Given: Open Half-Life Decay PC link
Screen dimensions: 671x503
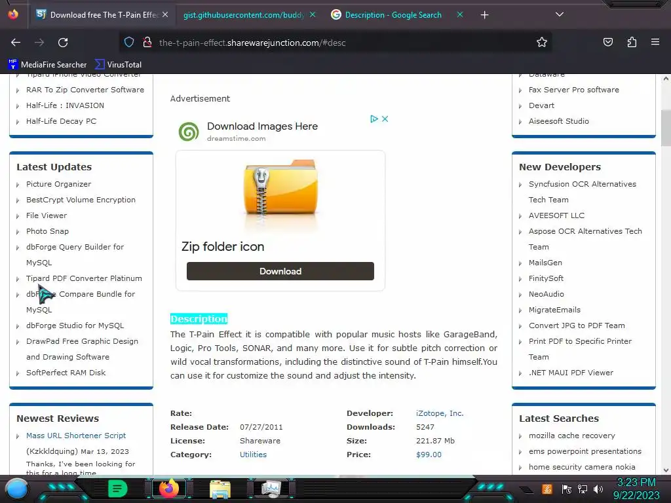Looking at the screenshot, I should tap(61, 121).
